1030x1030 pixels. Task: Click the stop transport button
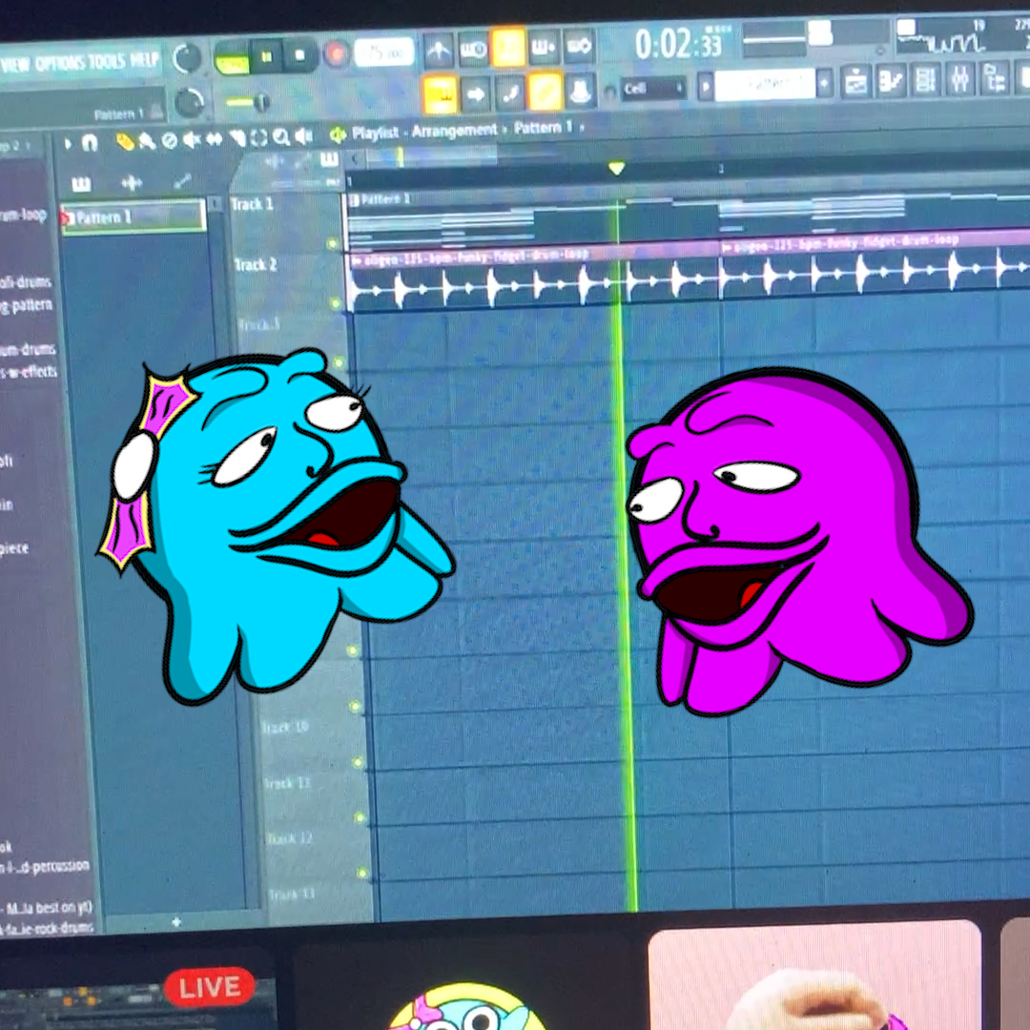(x=299, y=56)
